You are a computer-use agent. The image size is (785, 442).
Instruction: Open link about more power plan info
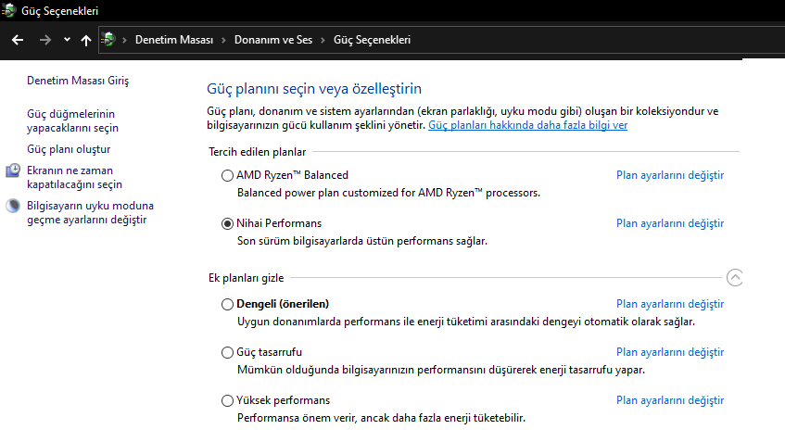click(527, 124)
